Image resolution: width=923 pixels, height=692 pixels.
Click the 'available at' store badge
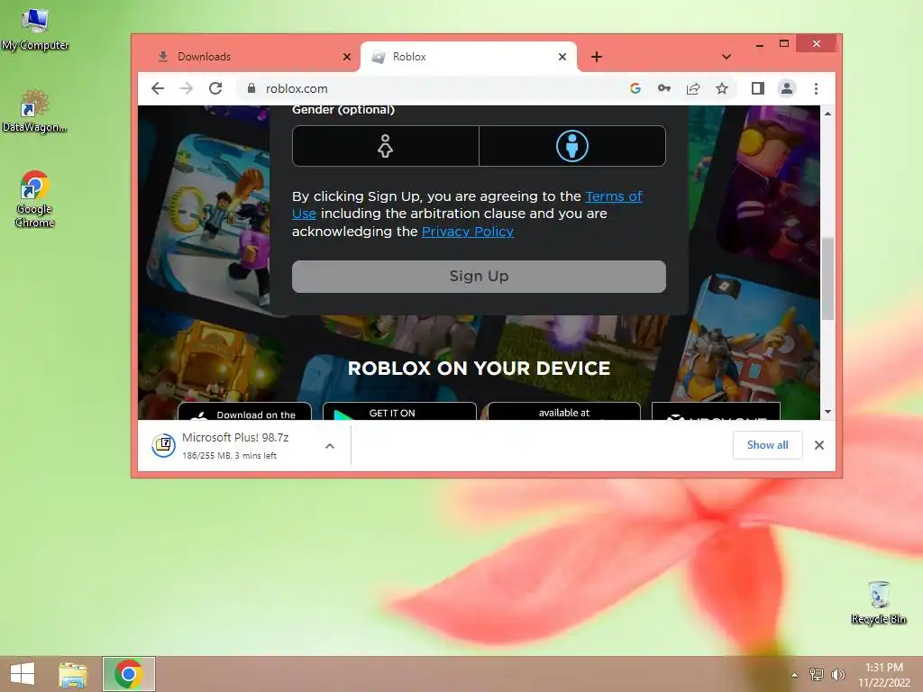563,411
